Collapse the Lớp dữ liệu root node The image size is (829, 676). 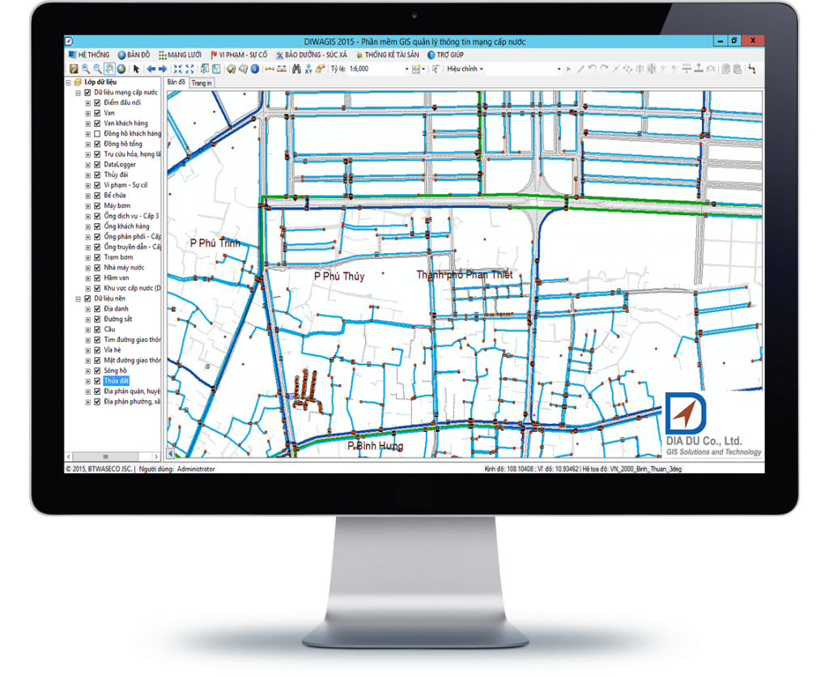[x=68, y=82]
